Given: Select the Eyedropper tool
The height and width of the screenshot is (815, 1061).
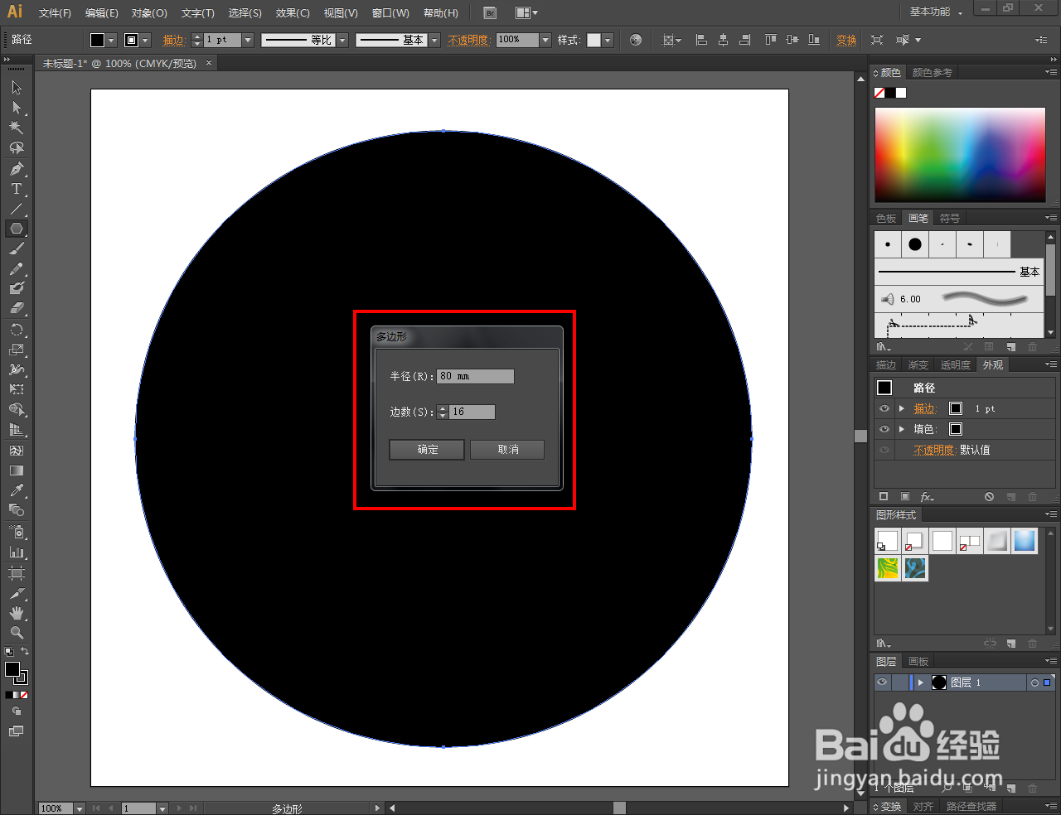Looking at the screenshot, I should pyautogui.click(x=17, y=490).
